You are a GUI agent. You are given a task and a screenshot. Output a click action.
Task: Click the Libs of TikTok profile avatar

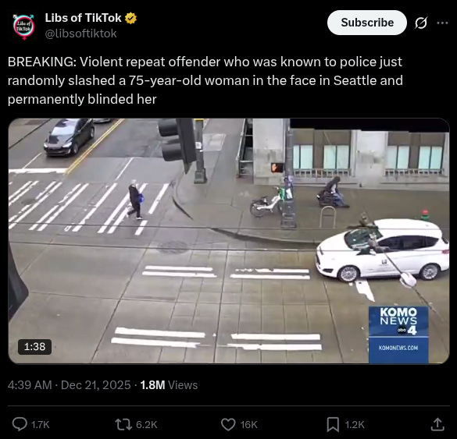pos(24,27)
